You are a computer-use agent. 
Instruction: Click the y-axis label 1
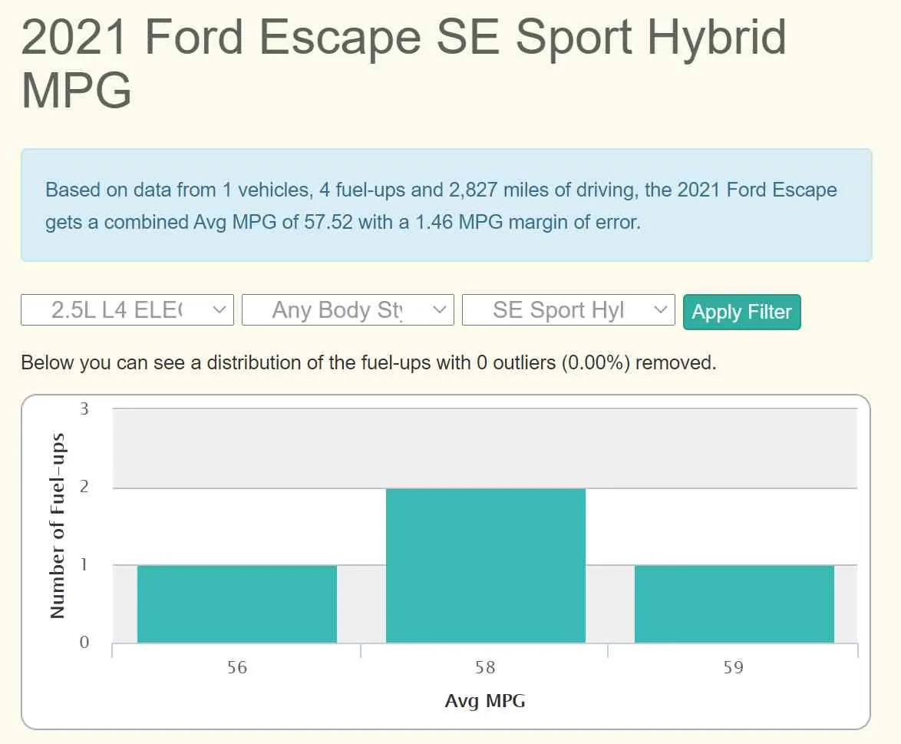(x=84, y=564)
